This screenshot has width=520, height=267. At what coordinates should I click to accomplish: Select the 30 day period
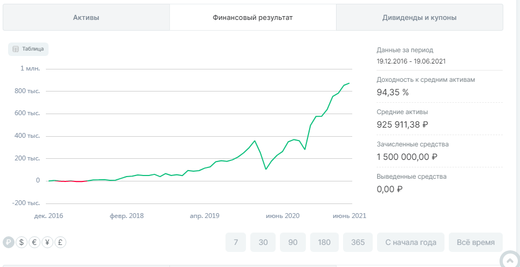[263, 242]
